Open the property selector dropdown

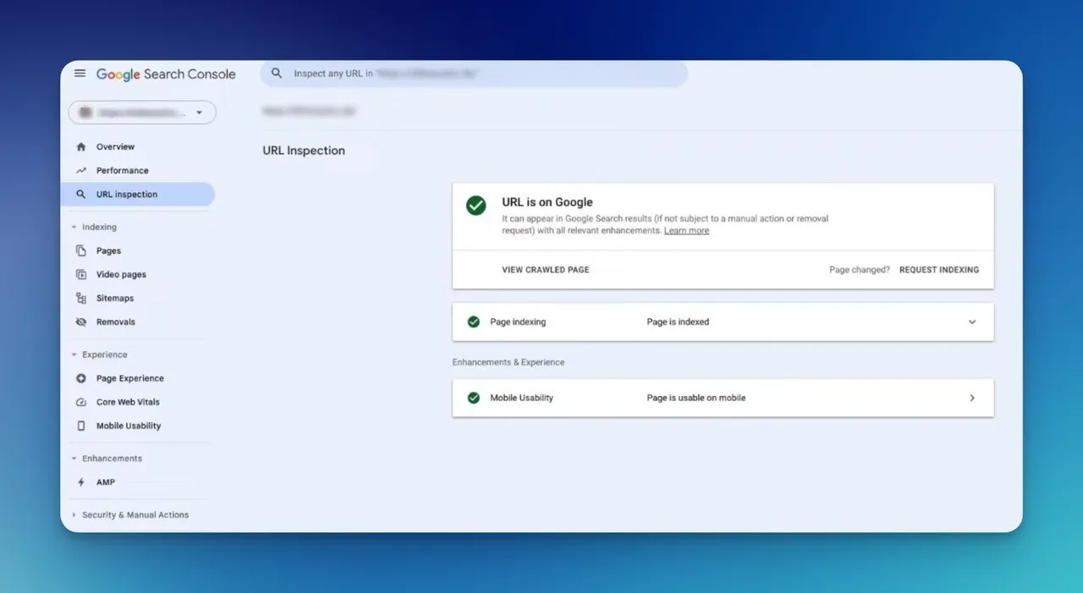142,113
